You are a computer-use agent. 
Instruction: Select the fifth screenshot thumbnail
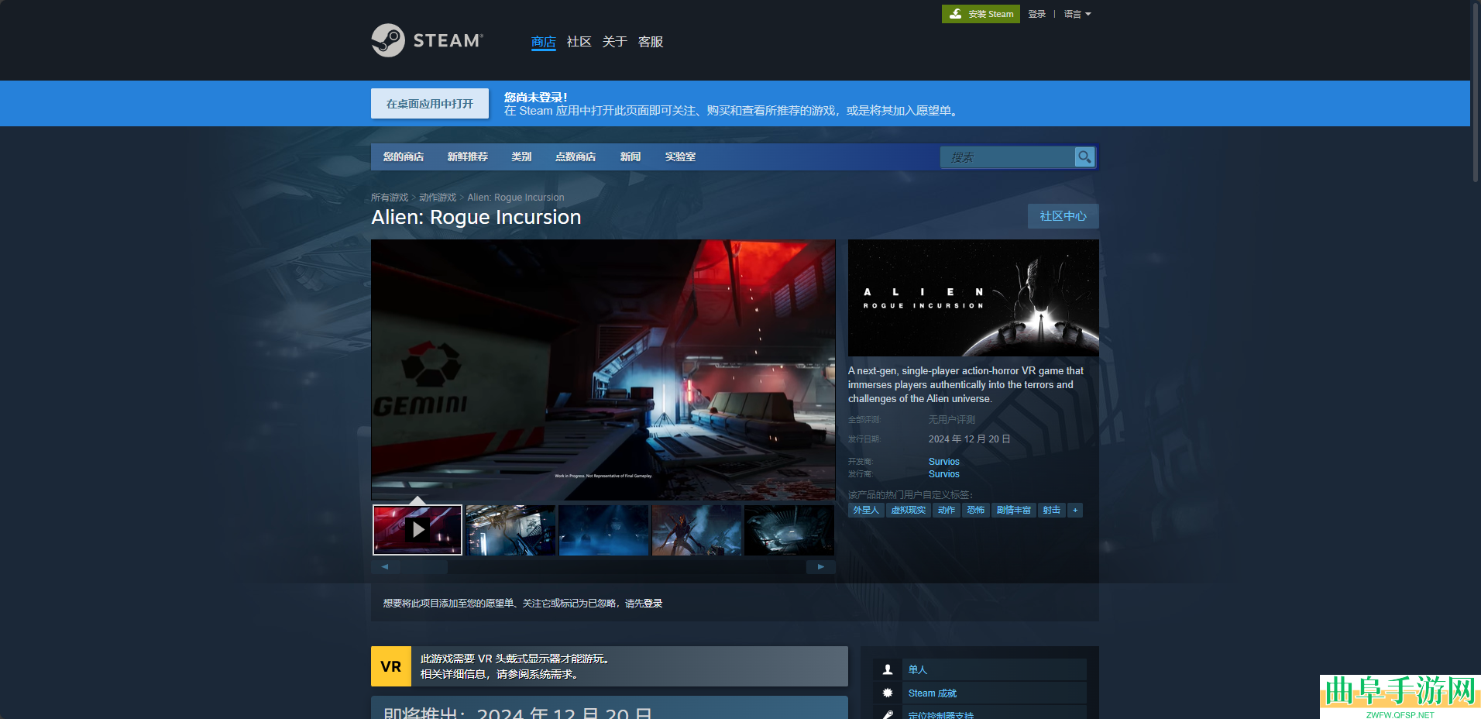tap(789, 530)
